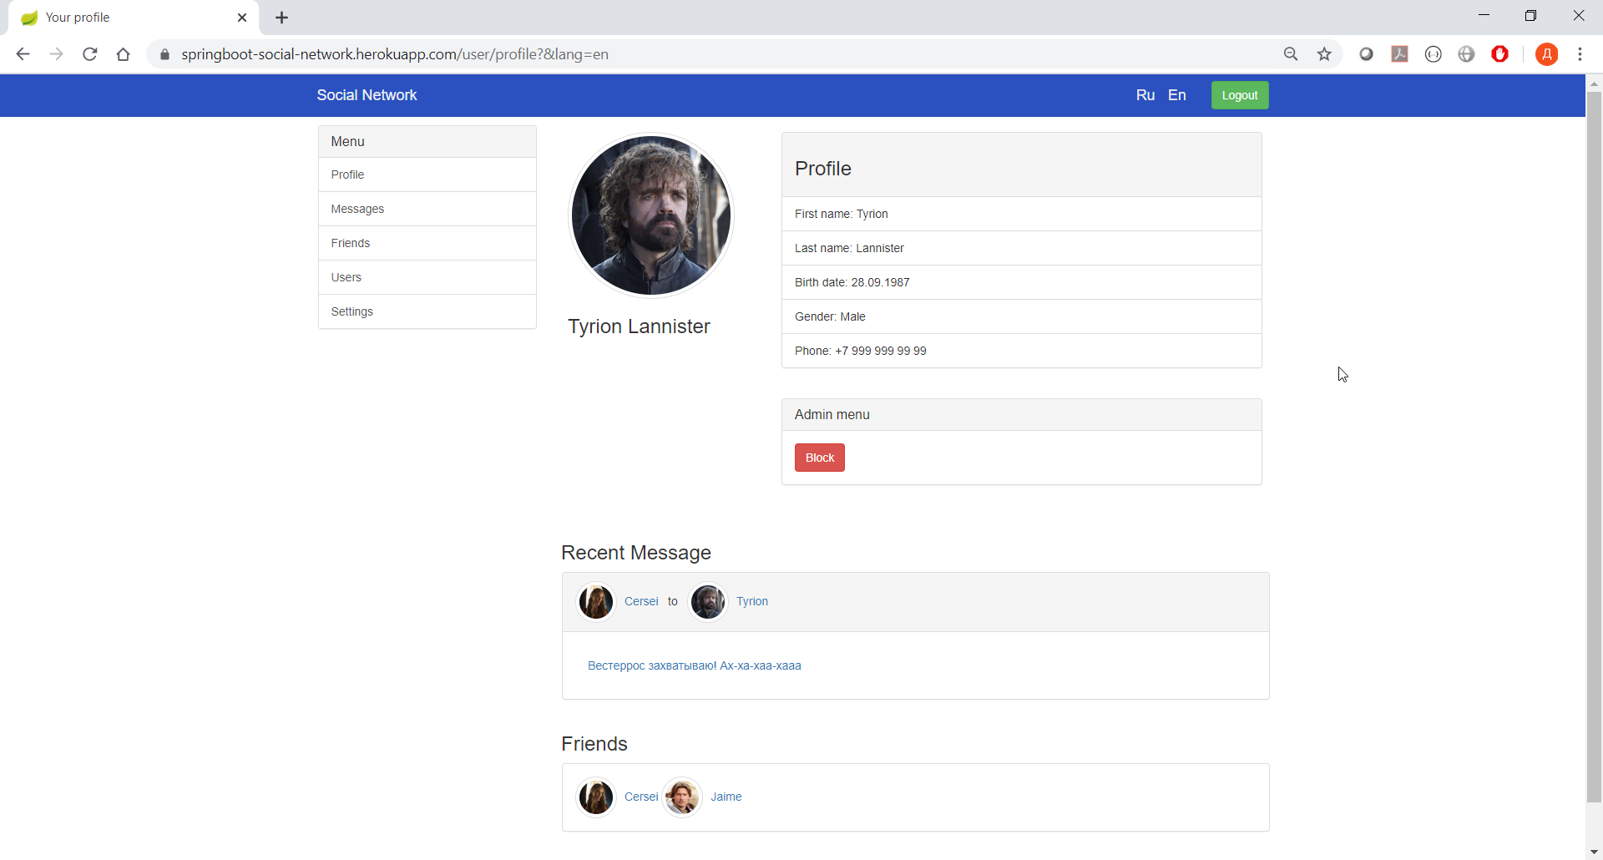
Task: Click the 'Profile' panel heading
Action: tap(823, 169)
